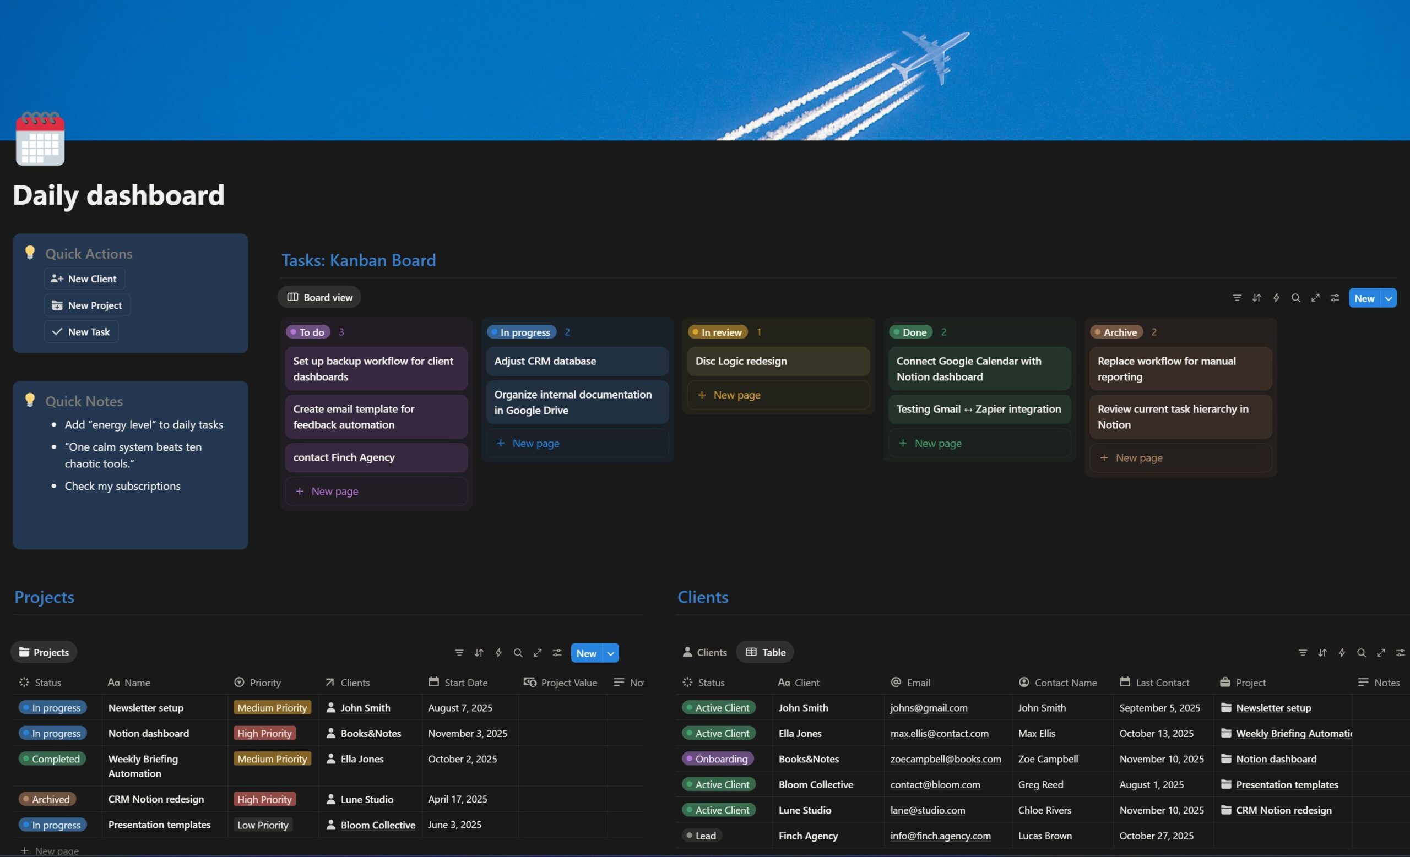Add new page in In progress column
The height and width of the screenshot is (857, 1410).
coord(535,444)
